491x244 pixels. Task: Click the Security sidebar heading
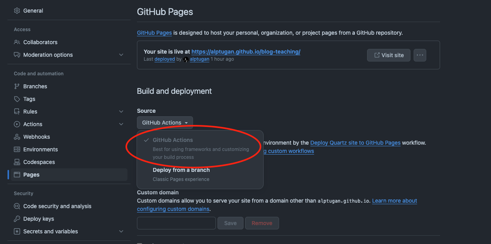[x=24, y=194]
